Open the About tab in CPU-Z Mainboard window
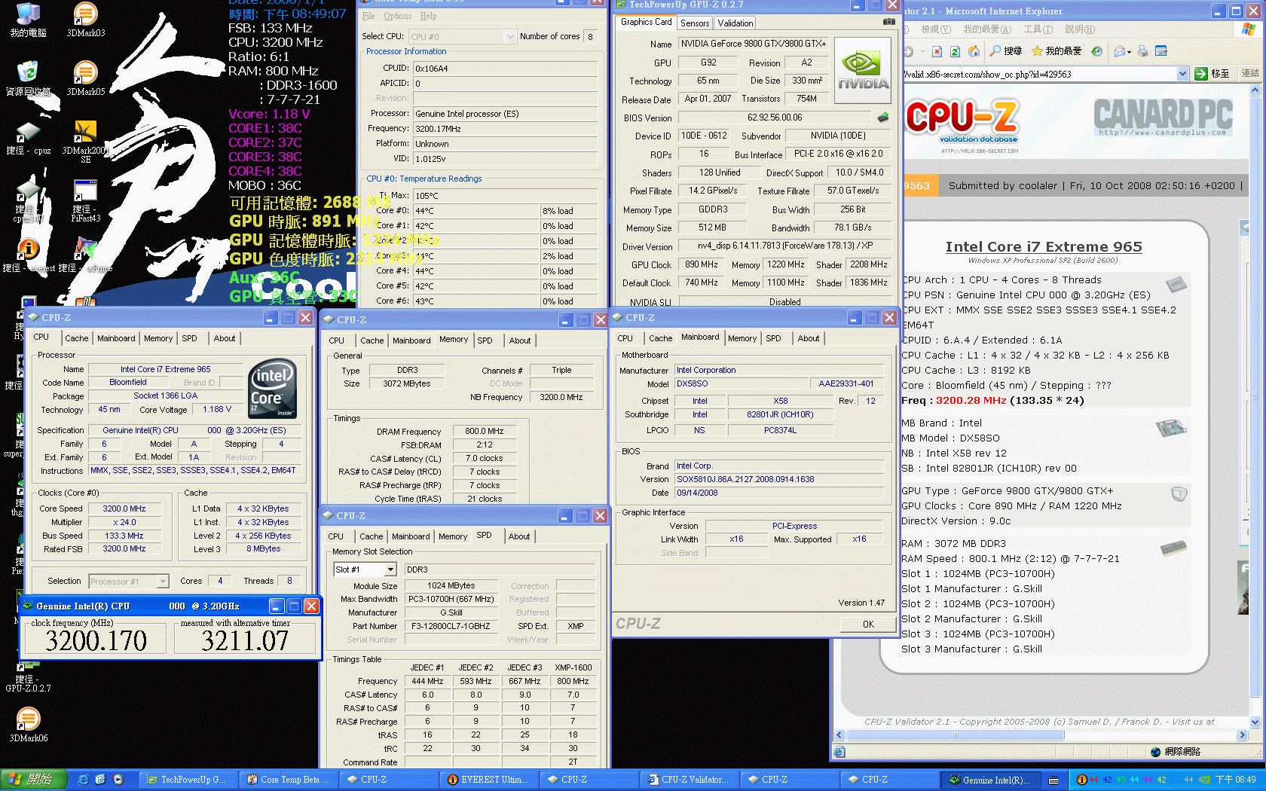1266x791 pixels. [x=808, y=338]
